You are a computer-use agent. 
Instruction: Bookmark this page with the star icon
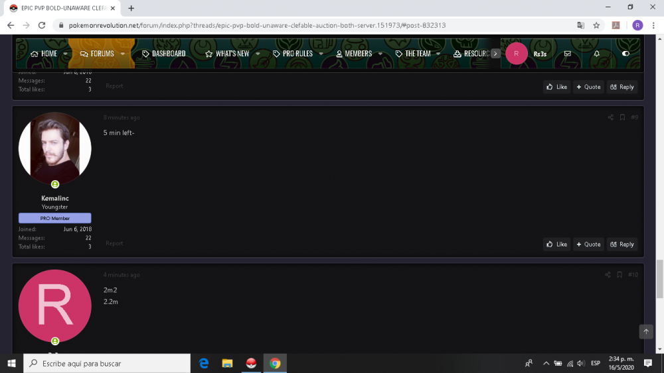[596, 25]
